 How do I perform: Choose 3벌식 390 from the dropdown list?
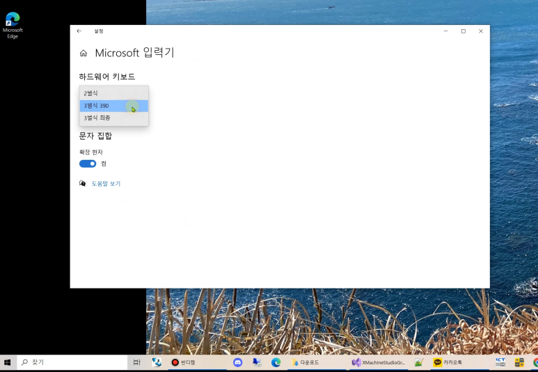point(114,106)
